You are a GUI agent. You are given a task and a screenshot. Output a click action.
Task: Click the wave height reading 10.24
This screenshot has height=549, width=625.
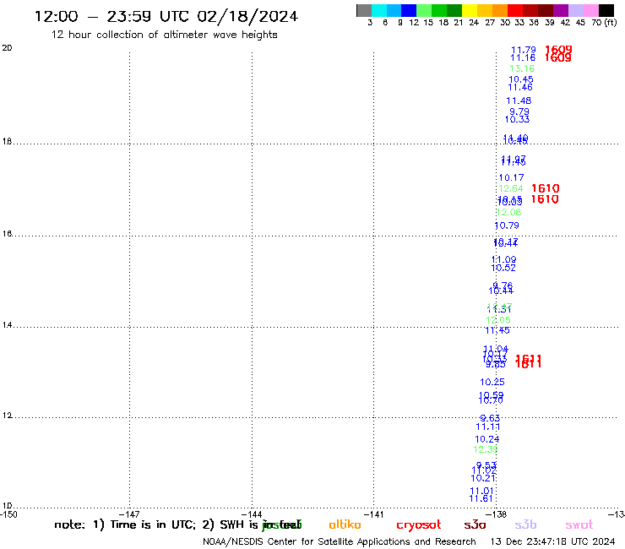487,439
